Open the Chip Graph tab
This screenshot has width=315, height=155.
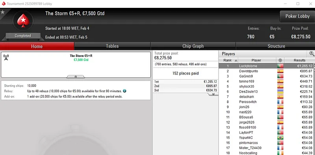tap(193, 46)
